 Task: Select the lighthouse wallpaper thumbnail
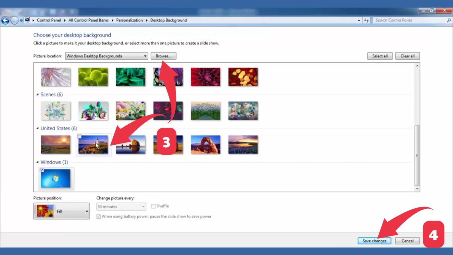93,144
